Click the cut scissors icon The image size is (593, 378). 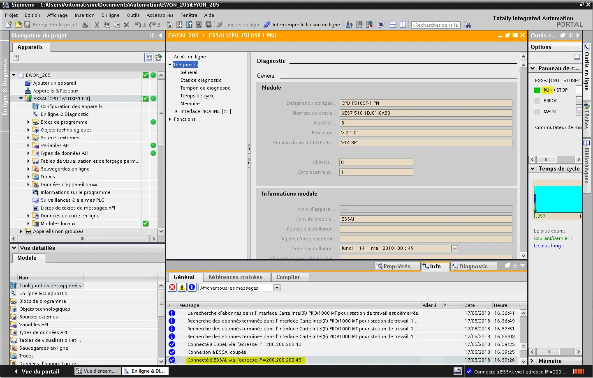[x=97, y=25]
